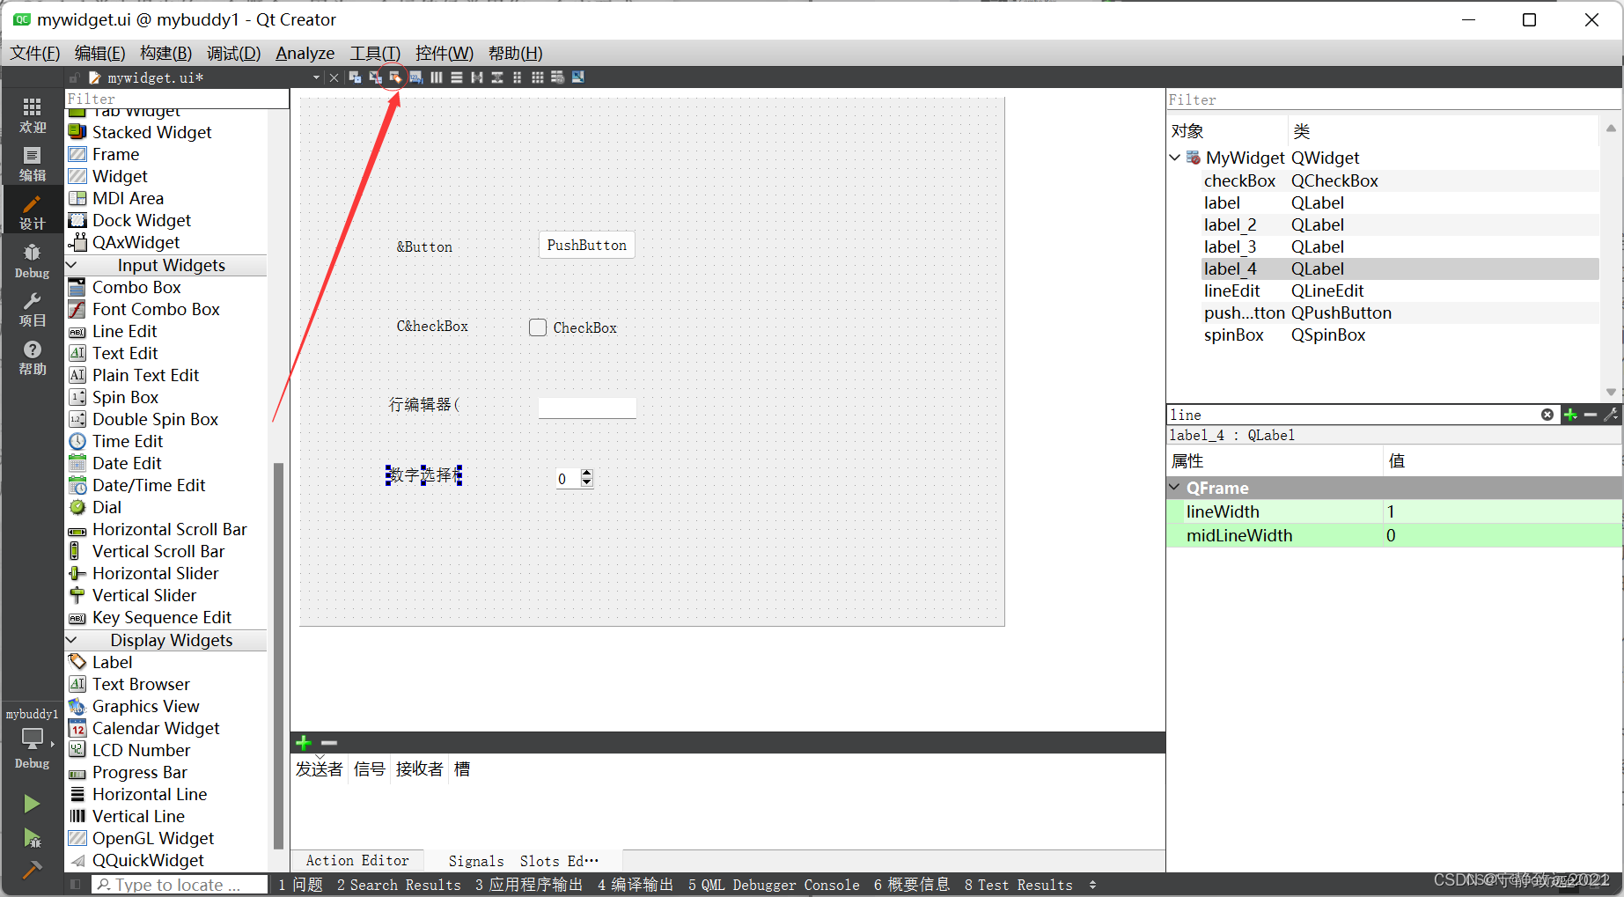This screenshot has height=897, width=1624.
Task: Open Projects (项目) mode in sidebar
Action: coord(33,310)
